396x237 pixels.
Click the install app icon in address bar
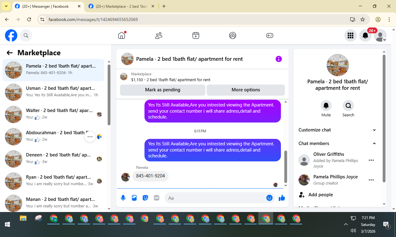pyautogui.click(x=353, y=19)
